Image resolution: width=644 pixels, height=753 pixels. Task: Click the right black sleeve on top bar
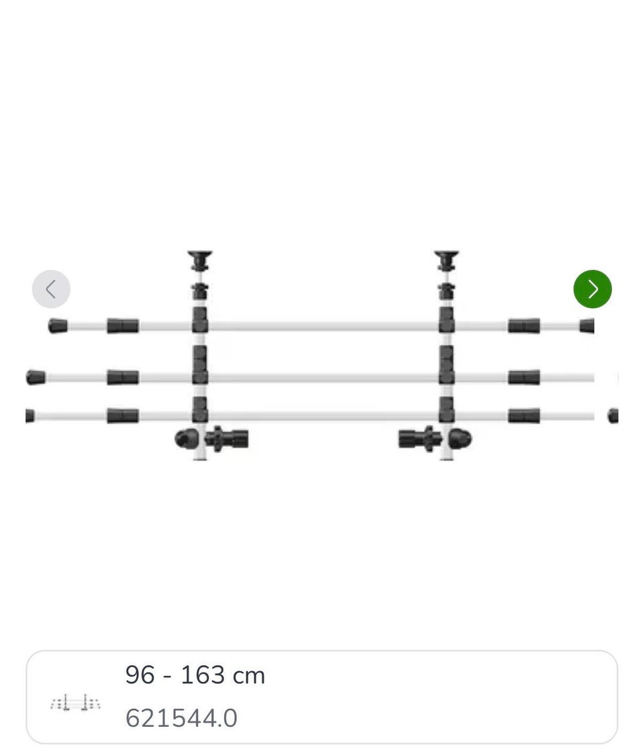pyautogui.click(x=524, y=326)
